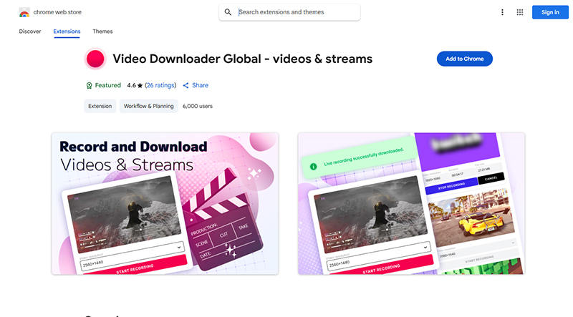Screen dimensions: 573x317
Task: Click the Share icon
Action: pyautogui.click(x=186, y=85)
